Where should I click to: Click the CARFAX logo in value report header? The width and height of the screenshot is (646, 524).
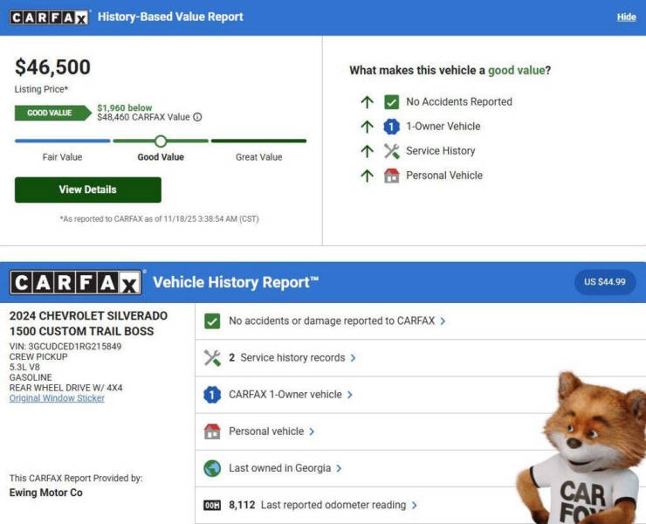50,17
